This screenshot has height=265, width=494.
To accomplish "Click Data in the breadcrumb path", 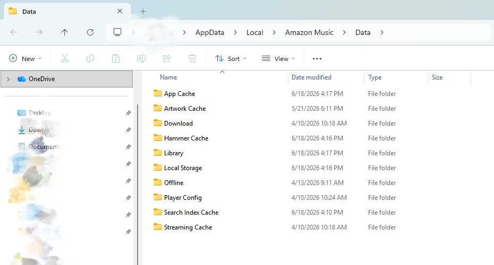I will coord(363,32).
